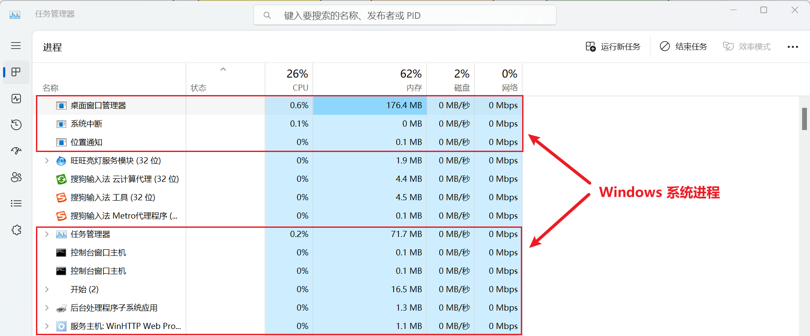810x336 pixels.
Task: Select the 桌面窗口管理器 process name
Action: tap(98, 106)
